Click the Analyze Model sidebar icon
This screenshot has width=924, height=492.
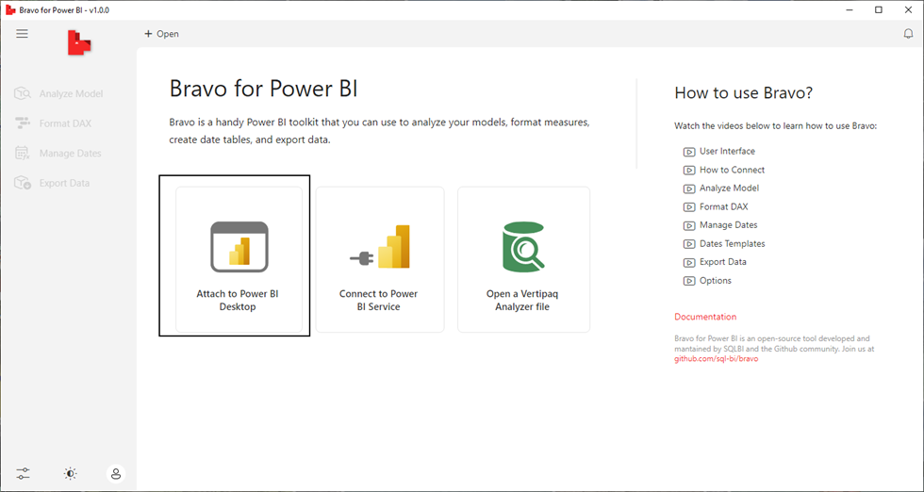point(23,93)
